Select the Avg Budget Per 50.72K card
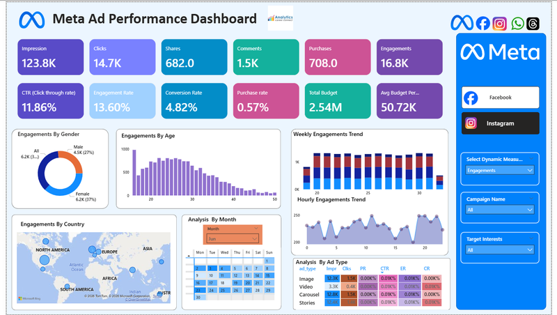557x315 pixels. click(x=409, y=101)
